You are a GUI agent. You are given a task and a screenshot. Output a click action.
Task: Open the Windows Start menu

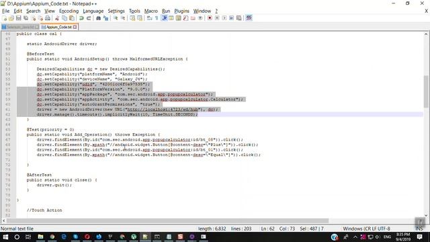coord(5,237)
